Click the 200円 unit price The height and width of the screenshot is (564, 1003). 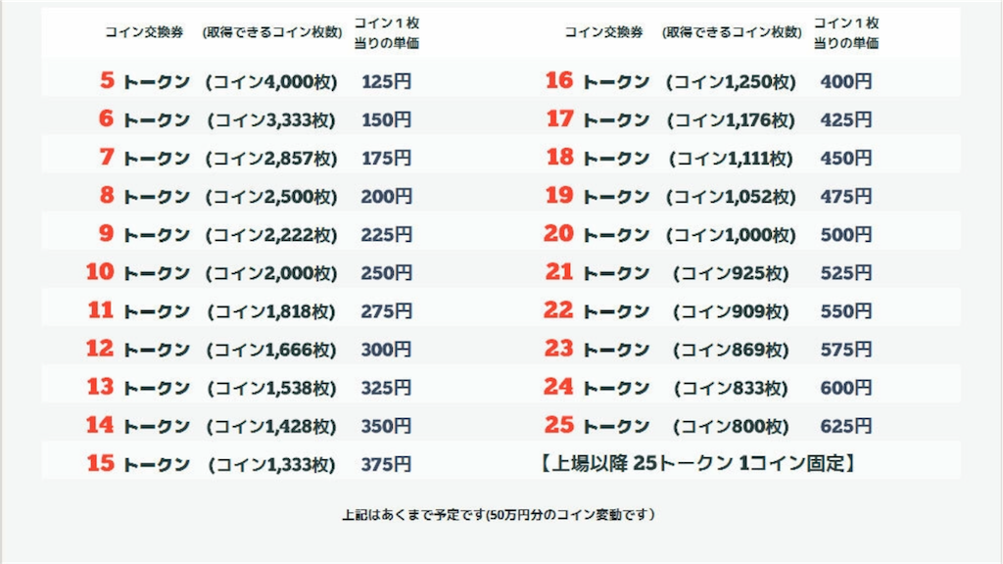[x=386, y=197]
